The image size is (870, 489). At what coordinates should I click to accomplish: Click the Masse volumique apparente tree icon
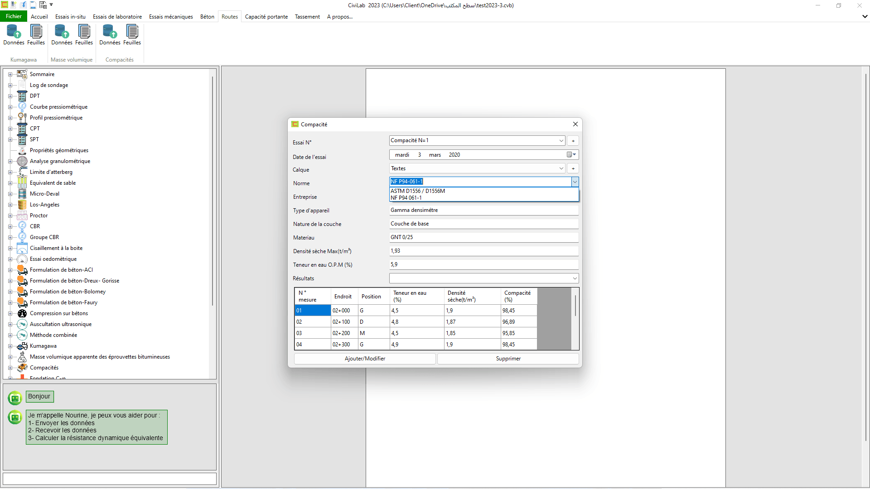[x=22, y=357]
